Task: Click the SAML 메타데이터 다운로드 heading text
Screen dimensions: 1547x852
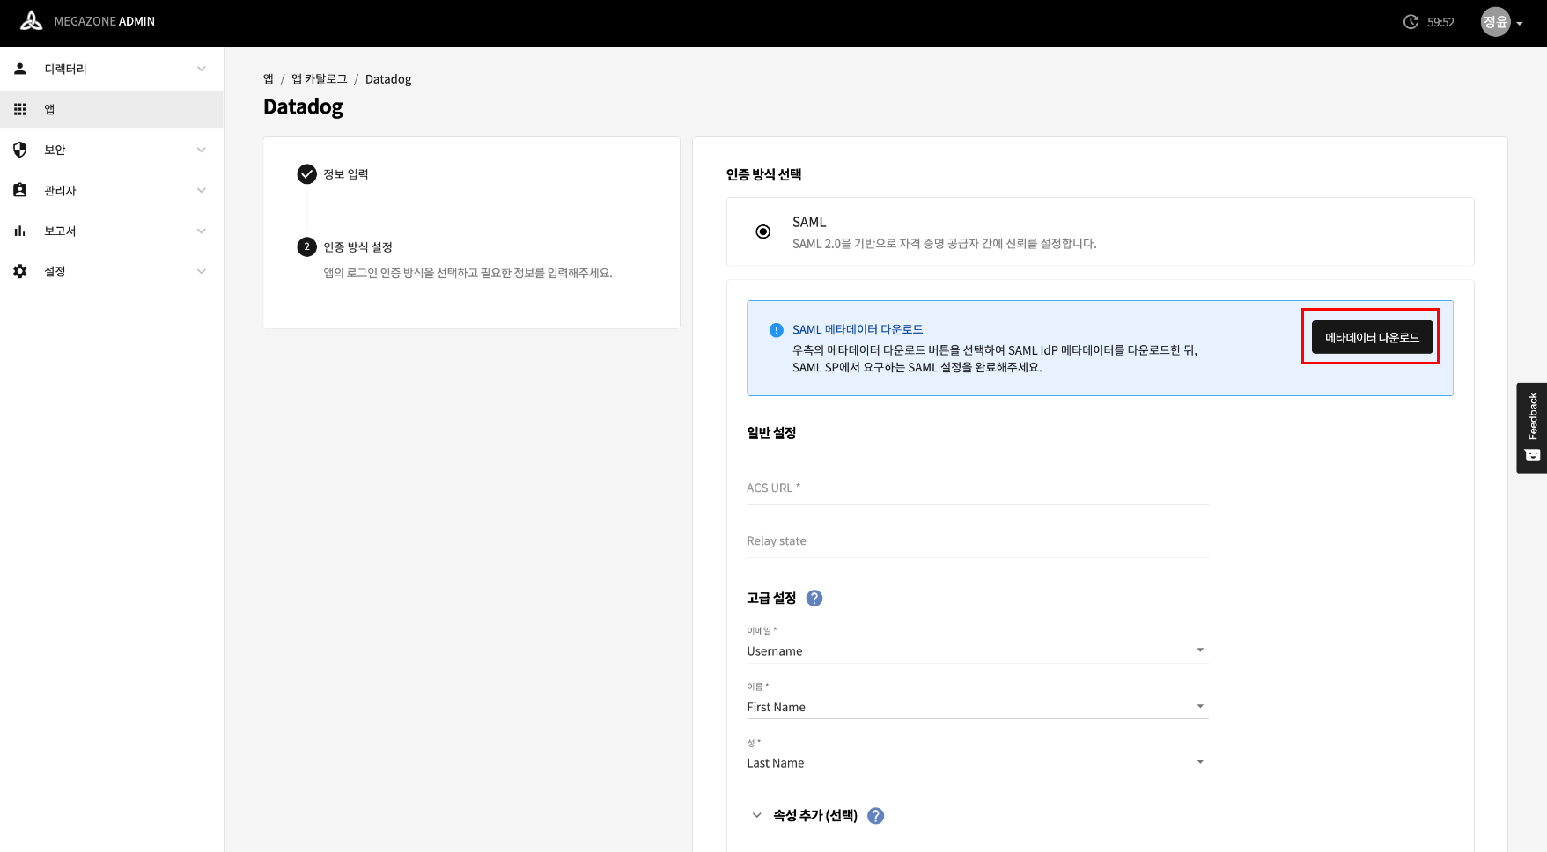Action: coord(858,330)
